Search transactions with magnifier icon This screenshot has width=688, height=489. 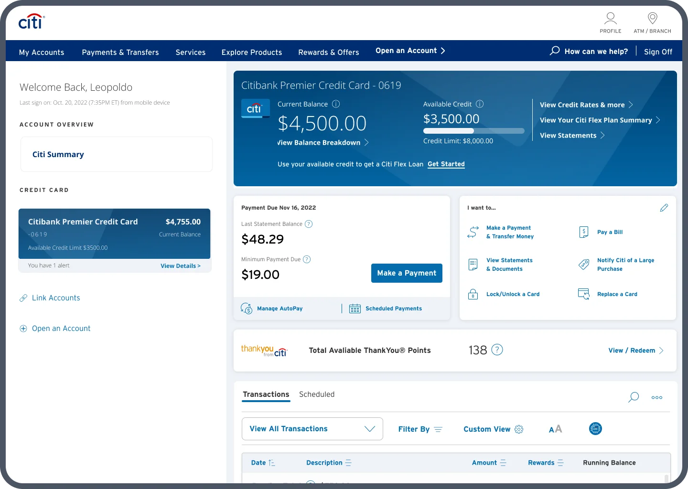(634, 397)
